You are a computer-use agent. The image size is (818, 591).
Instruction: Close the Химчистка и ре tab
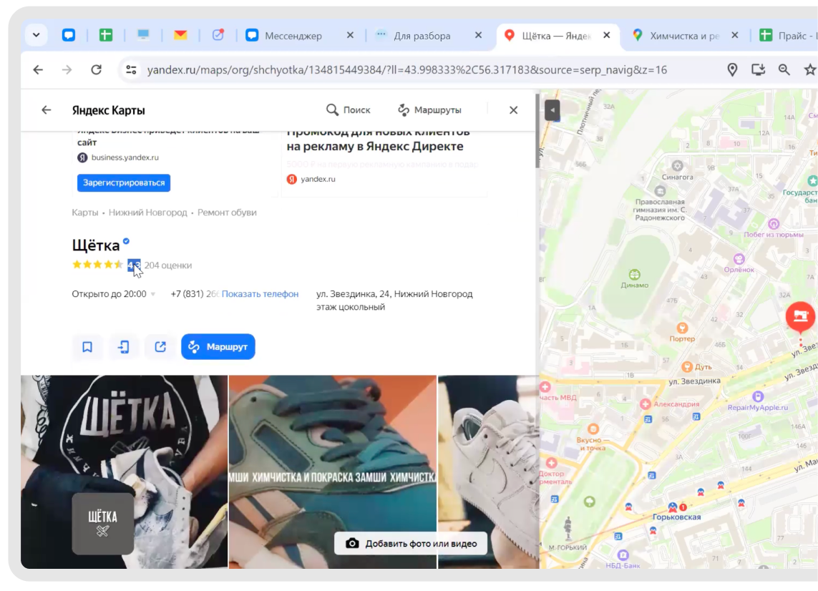point(734,36)
